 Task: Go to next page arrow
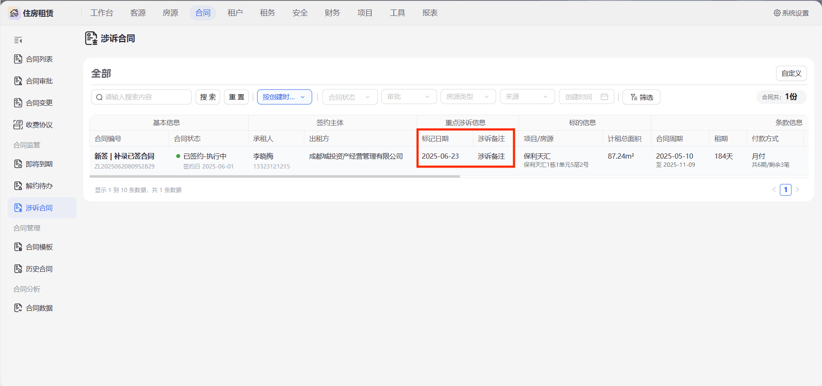(797, 190)
